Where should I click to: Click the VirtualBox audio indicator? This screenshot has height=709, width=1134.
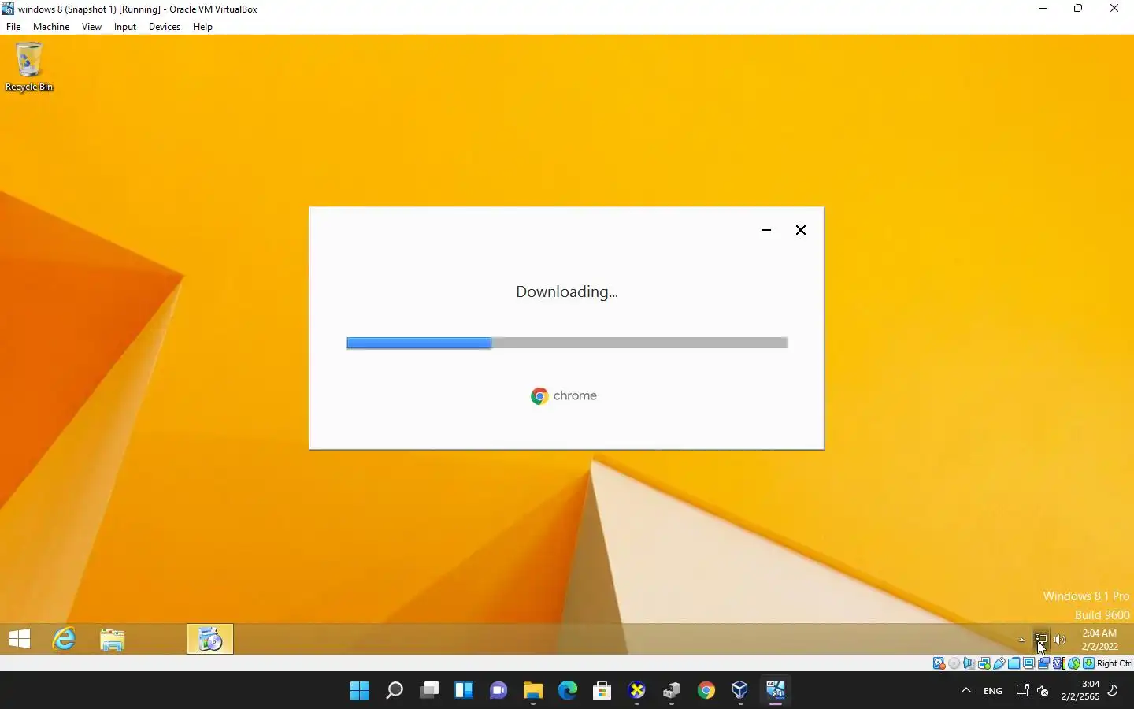click(969, 663)
